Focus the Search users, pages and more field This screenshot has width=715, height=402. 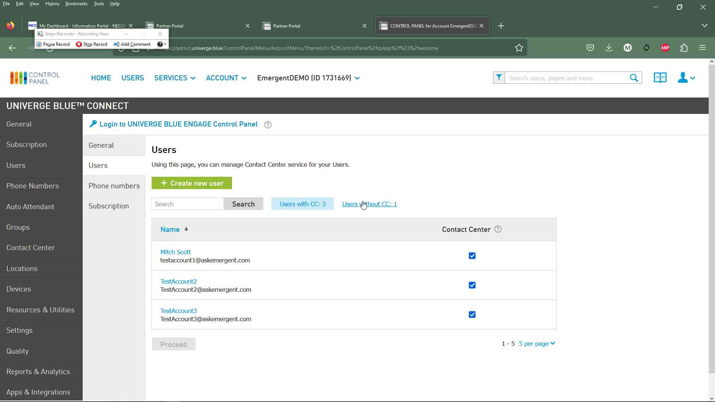pyautogui.click(x=566, y=78)
